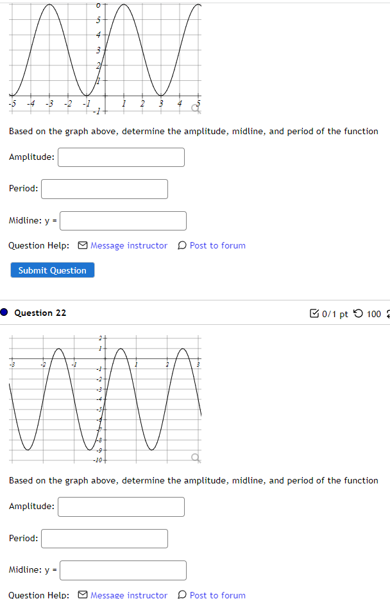Click the forum speech-bubble icon under Question 22
Image resolution: width=390 pixels, height=599 pixels.
click(x=182, y=595)
